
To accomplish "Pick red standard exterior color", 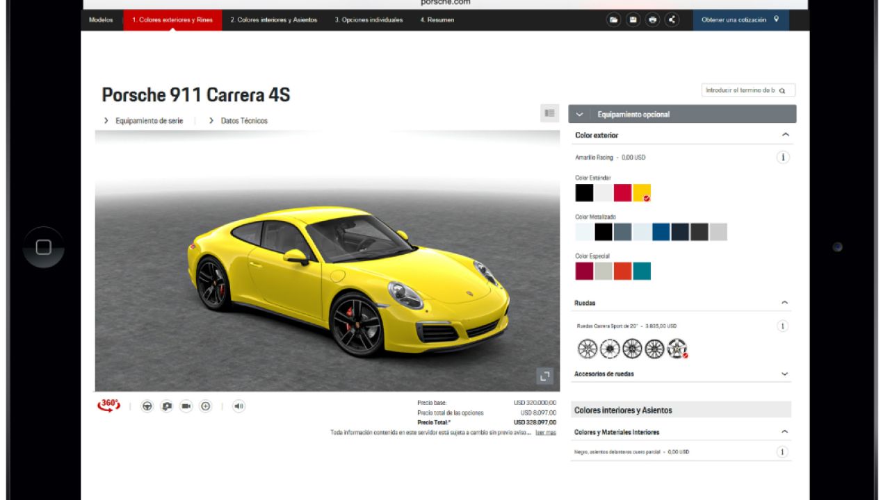I will [622, 192].
